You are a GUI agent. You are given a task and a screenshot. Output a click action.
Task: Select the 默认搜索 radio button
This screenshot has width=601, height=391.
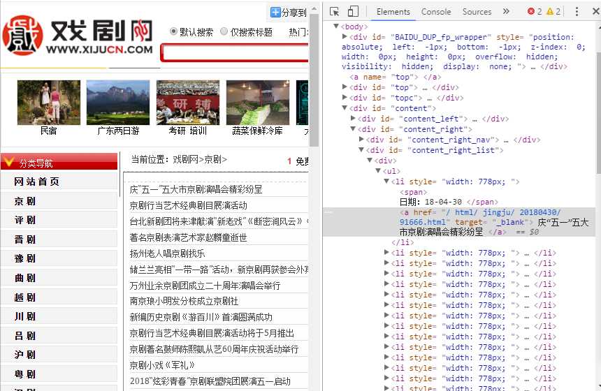[x=173, y=31]
